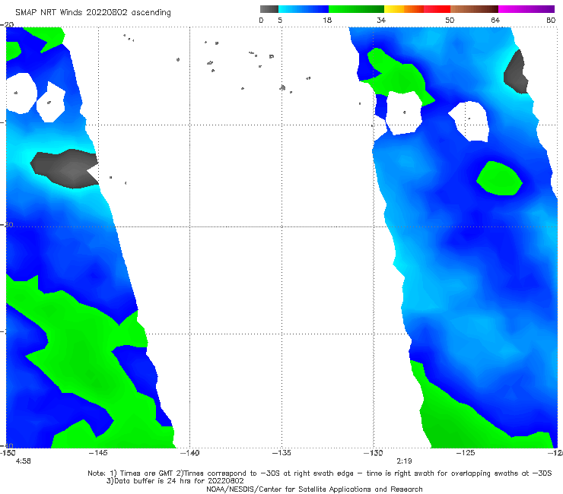Click the swath time '4:58'
The width and height of the screenshot is (563, 494).
point(23,461)
